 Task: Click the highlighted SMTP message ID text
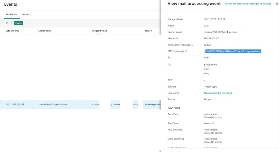233,51
